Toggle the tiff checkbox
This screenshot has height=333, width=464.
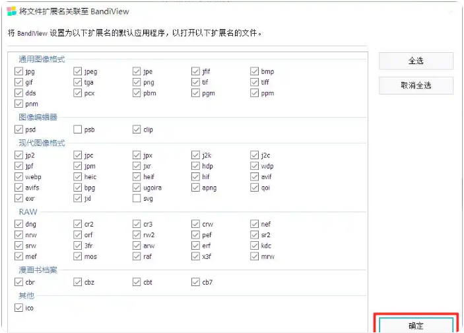[255, 82]
